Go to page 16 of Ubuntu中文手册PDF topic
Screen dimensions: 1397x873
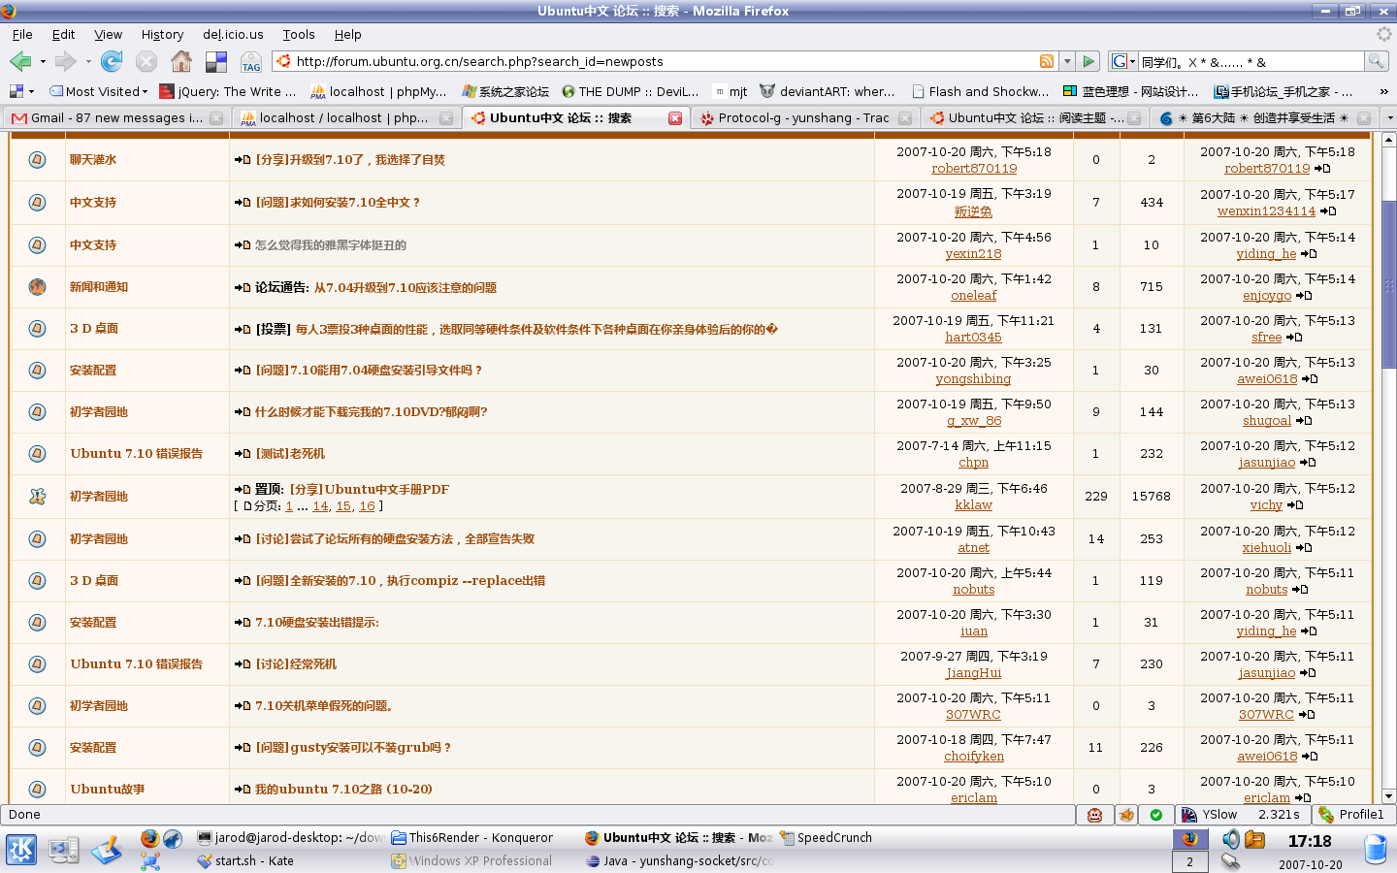point(367,506)
